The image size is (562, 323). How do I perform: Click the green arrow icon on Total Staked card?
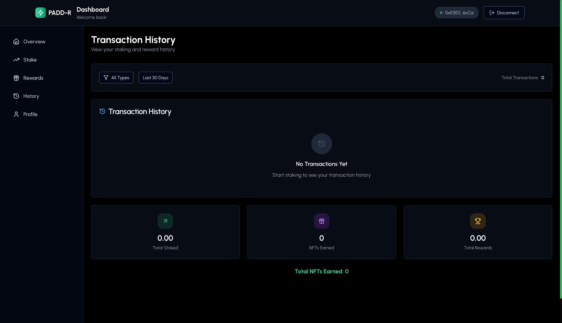pos(165,221)
